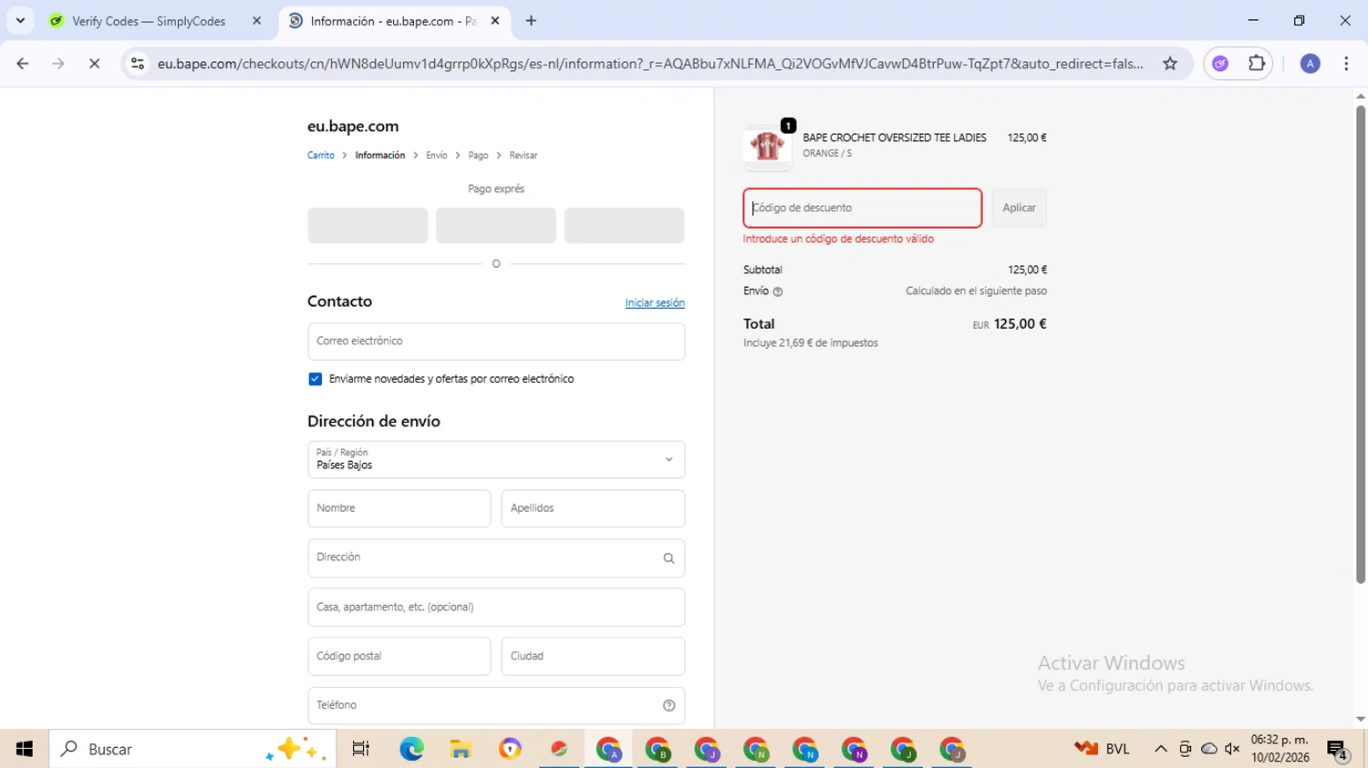Click the Envío info question mark icon
Viewport: 1368px width, 768px height.
[778, 292]
